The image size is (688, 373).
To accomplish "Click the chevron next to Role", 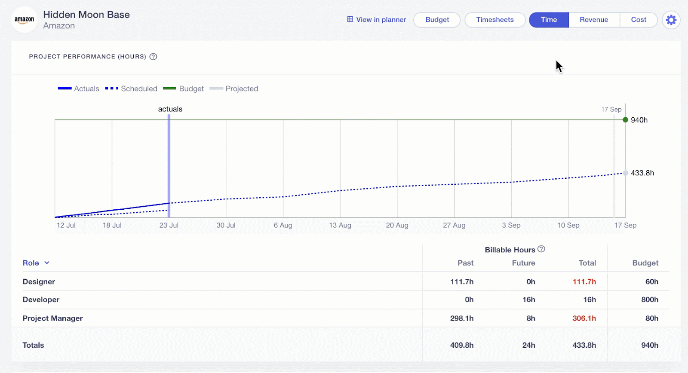I will [47, 263].
